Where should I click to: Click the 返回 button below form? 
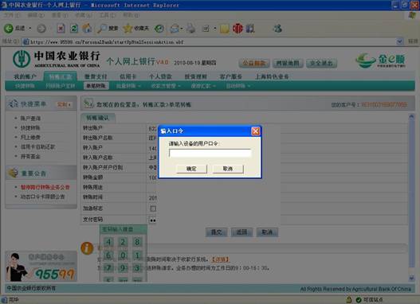(241, 232)
